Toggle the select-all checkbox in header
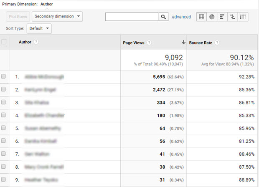This screenshot has width=259, height=187. click(x=4, y=42)
